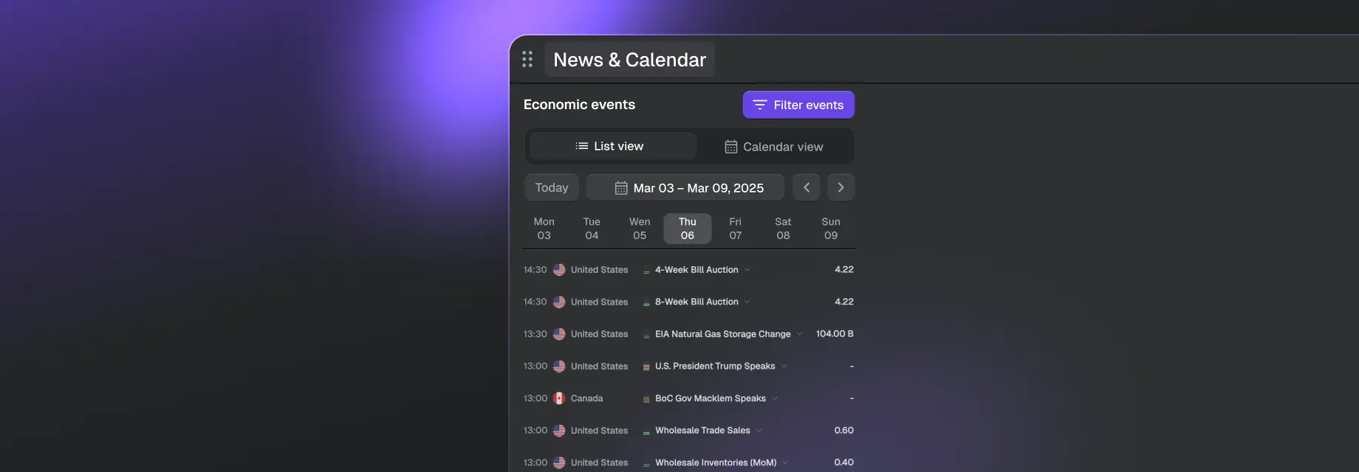This screenshot has height=472, width=1359.
Task: Expand the 4-Week Bill Auction event
Action: point(747,270)
